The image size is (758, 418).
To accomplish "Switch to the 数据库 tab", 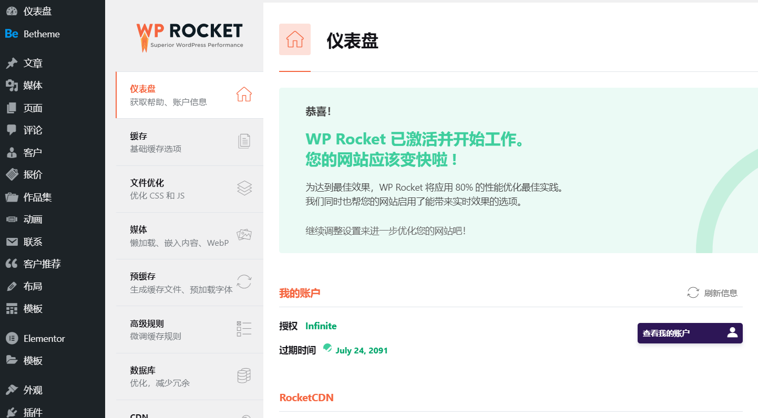I will coord(189,377).
